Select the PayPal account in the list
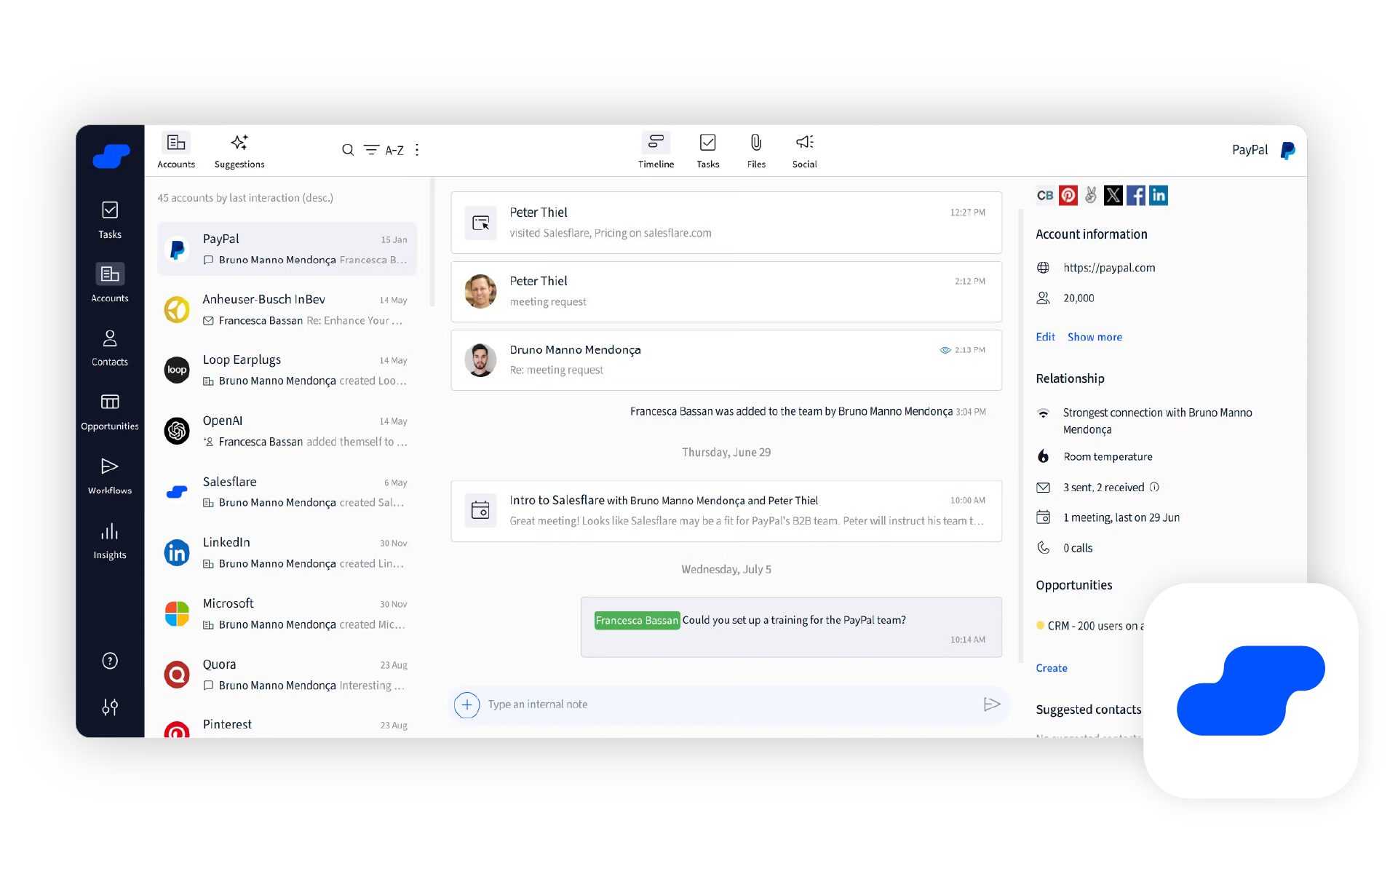The width and height of the screenshot is (1398, 874). pos(287,249)
